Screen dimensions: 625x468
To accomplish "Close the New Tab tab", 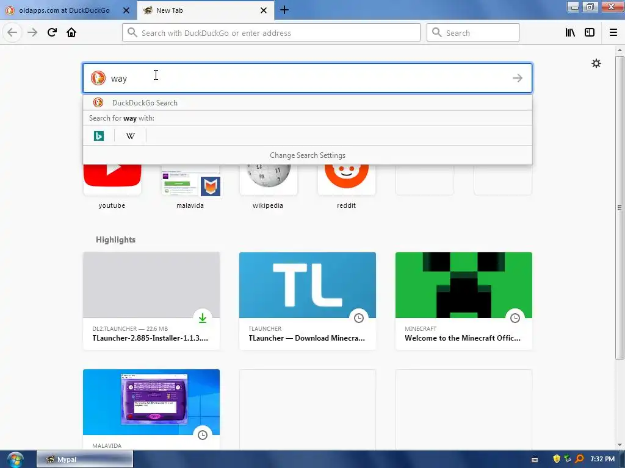I will pyautogui.click(x=264, y=10).
